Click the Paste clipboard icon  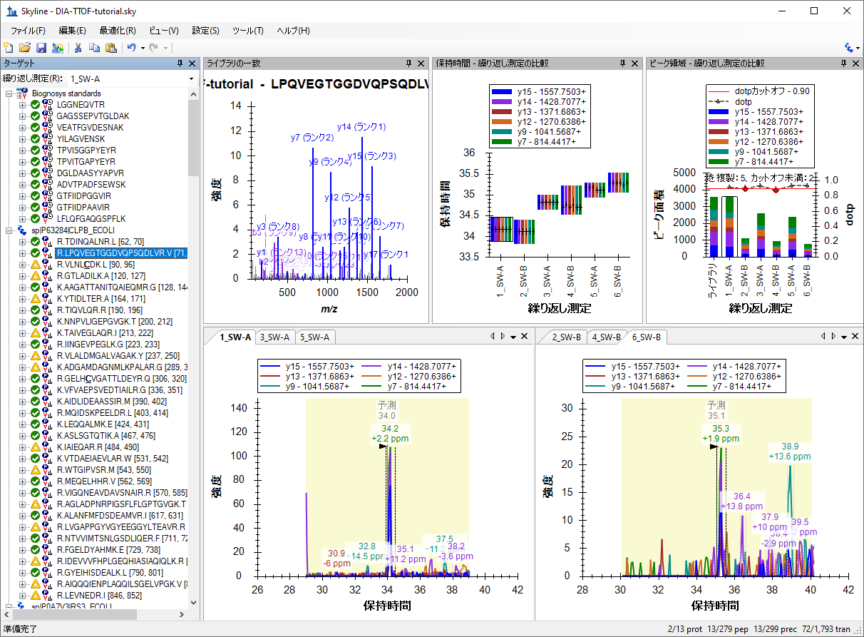[x=111, y=48]
